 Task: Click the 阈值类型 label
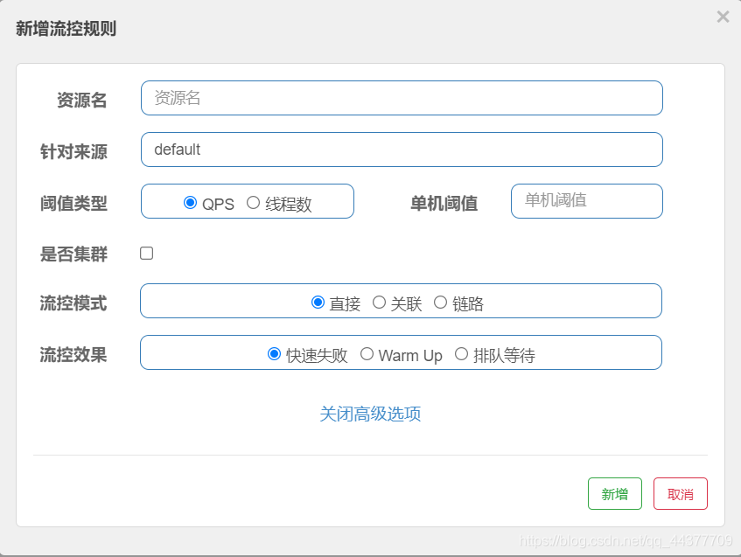(x=73, y=203)
